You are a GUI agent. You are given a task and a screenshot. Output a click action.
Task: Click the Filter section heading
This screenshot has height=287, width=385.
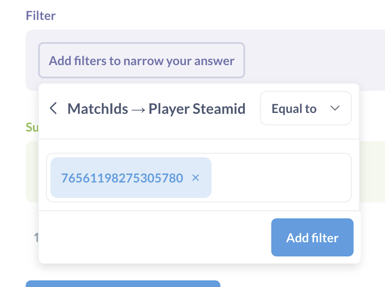(x=40, y=16)
